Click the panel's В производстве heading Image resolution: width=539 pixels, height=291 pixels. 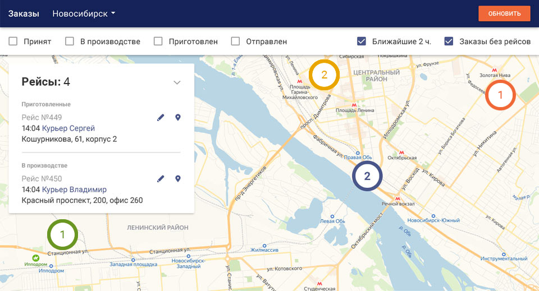[44, 165]
